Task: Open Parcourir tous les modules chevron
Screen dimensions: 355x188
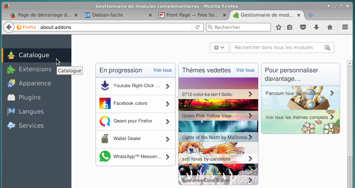Action: pyautogui.click(x=332, y=93)
